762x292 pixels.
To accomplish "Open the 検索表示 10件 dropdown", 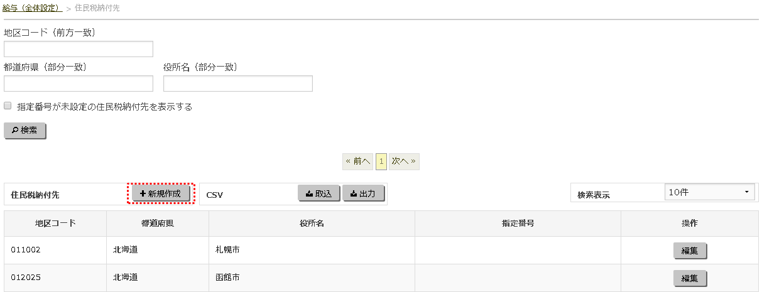I will (x=710, y=193).
